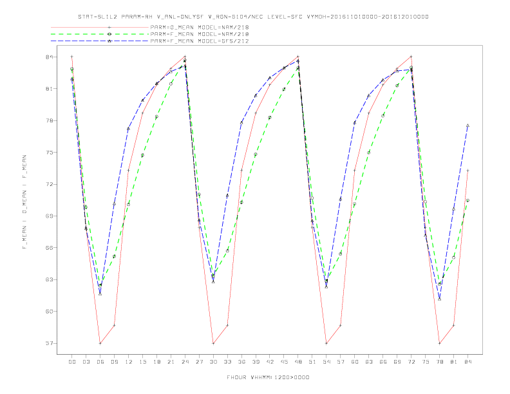Viewport: 510px width, 394px height.
Task: Click forecast hour 84 on x-axis
Action: click(x=468, y=362)
